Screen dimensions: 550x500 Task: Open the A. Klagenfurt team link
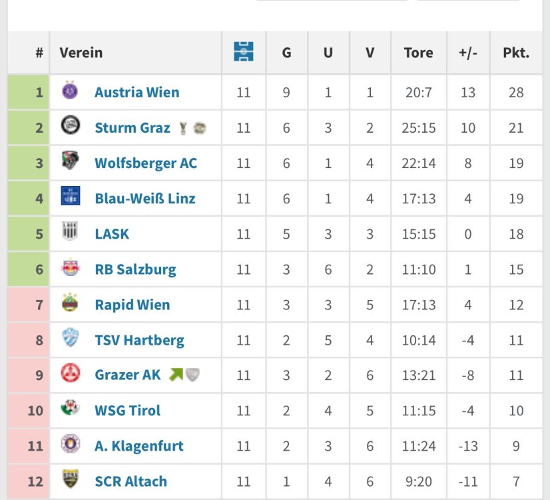[x=138, y=446]
